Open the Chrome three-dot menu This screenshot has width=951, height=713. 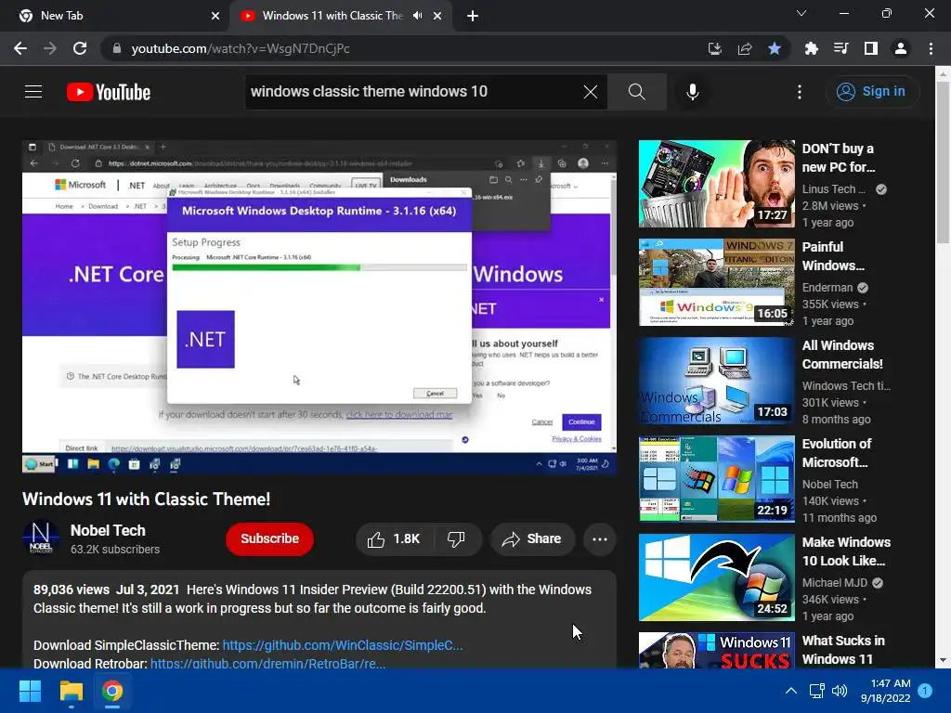tap(931, 48)
